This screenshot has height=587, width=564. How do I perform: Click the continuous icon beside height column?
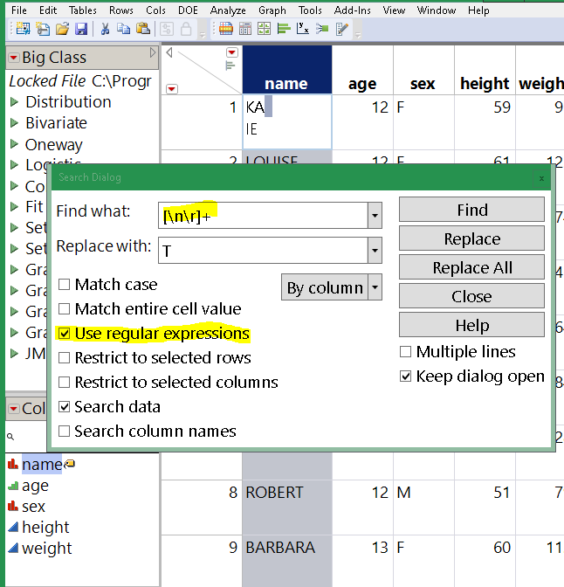pyautogui.click(x=13, y=527)
